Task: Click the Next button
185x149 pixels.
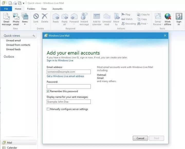Action: point(156,138)
